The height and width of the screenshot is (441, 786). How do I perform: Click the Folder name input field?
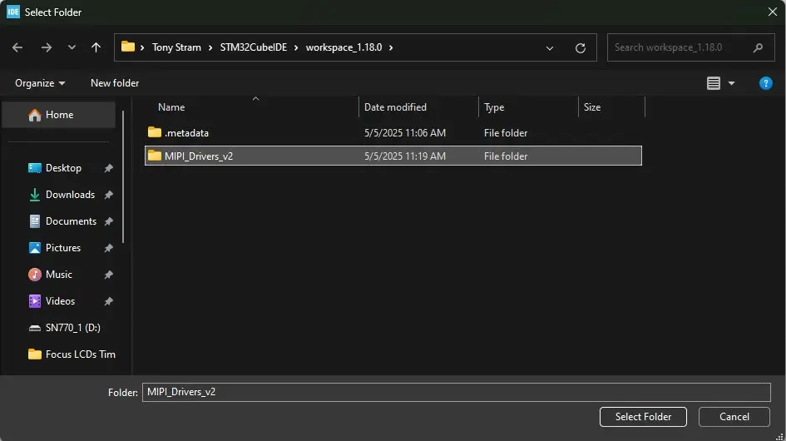(x=456, y=392)
